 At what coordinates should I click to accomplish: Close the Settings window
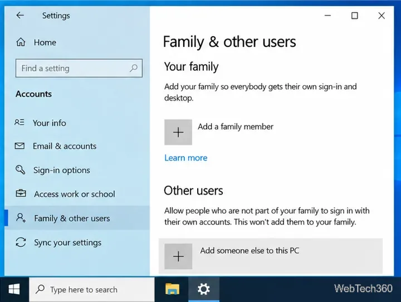click(382, 16)
